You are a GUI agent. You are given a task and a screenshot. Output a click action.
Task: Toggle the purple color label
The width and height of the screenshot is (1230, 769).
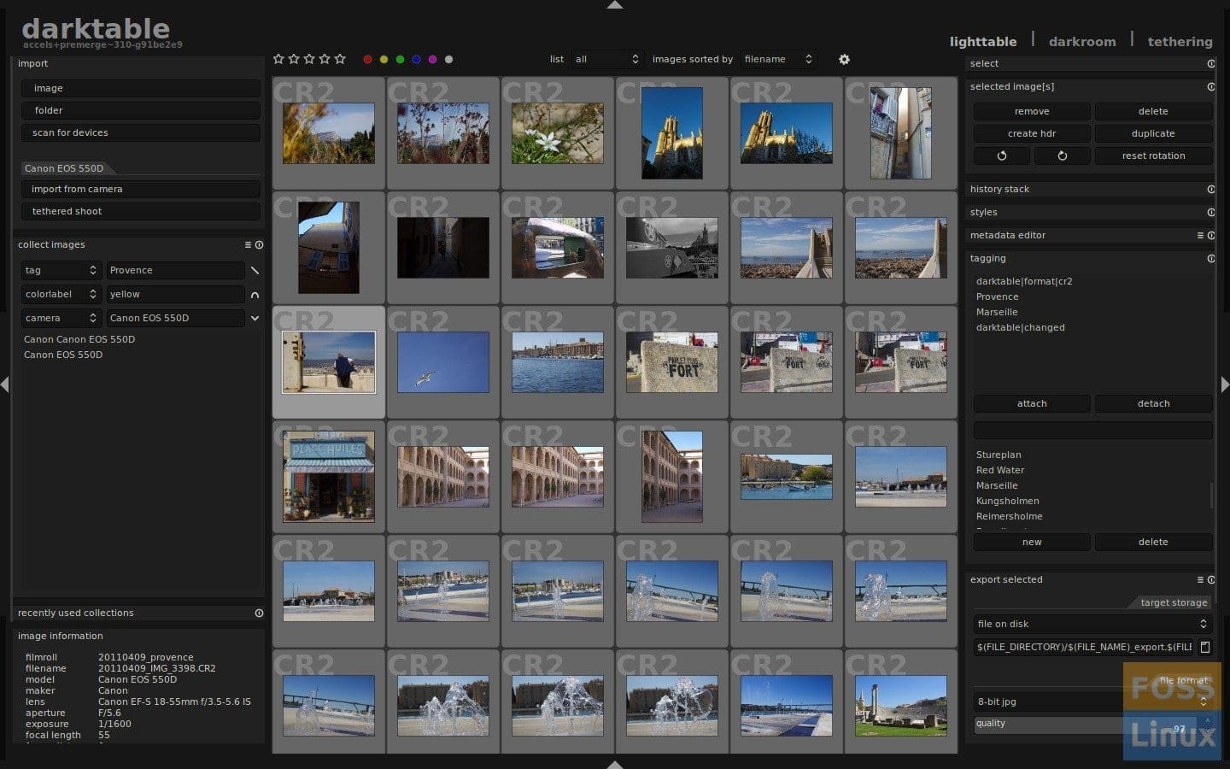(x=433, y=60)
